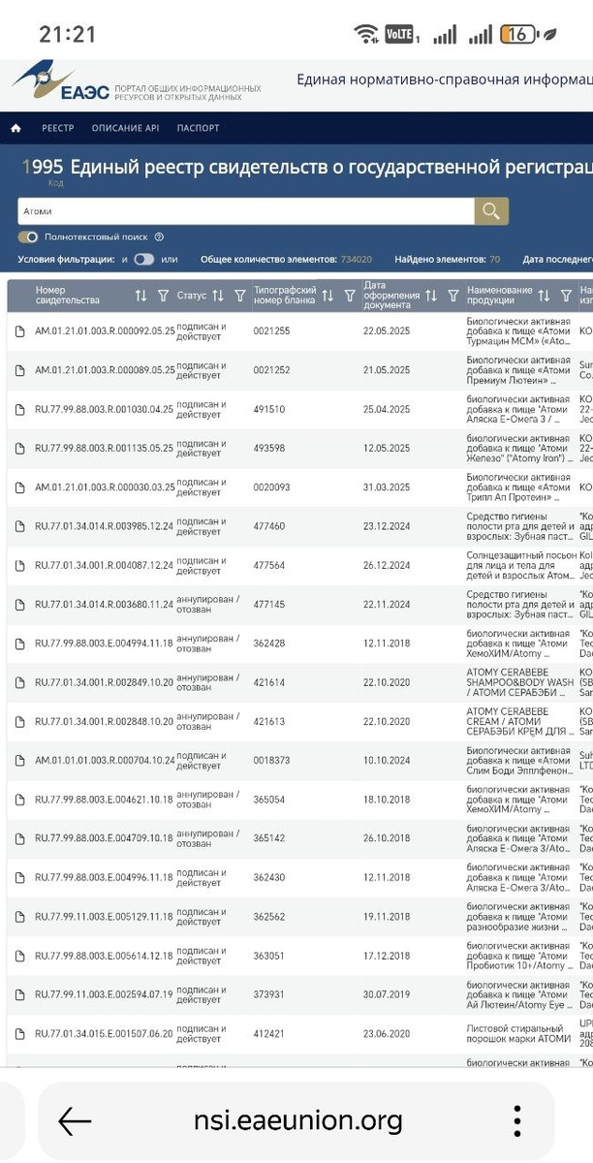
Task: Click the date 26.12.2024
Action: tap(388, 566)
